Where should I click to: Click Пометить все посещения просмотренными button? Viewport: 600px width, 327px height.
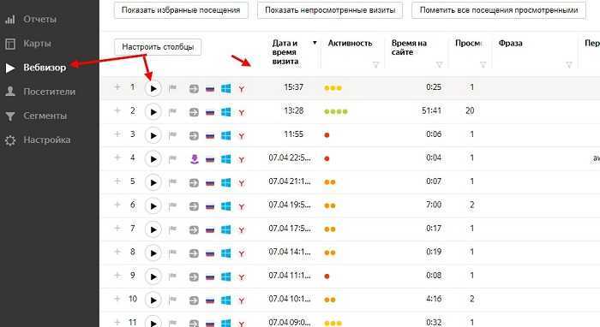pos(499,10)
